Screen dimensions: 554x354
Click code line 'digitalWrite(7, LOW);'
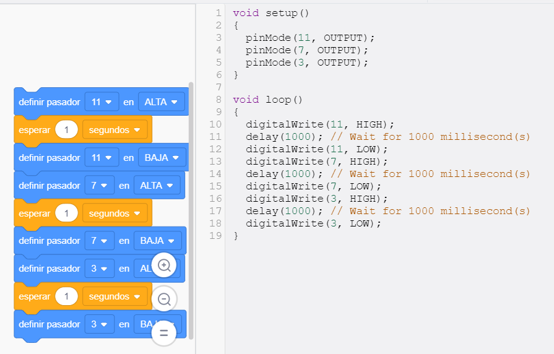[313, 186]
